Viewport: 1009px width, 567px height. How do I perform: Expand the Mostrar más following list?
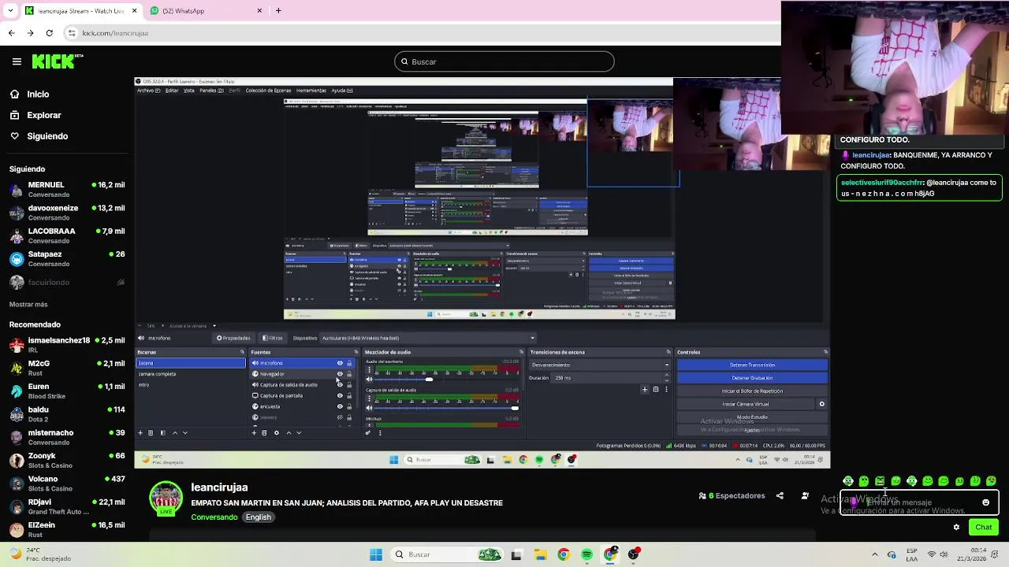pos(28,304)
